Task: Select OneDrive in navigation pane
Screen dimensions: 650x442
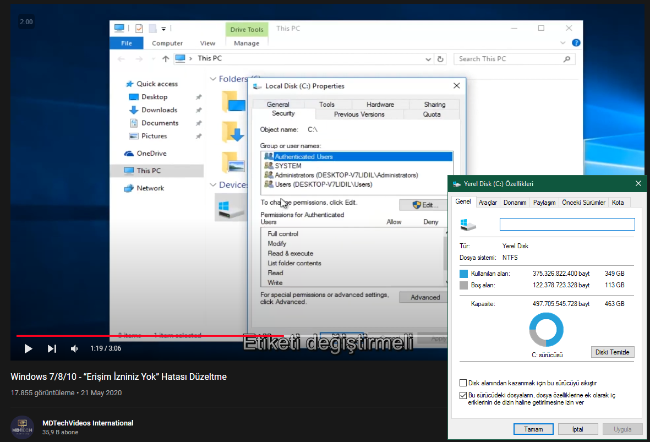Action: click(151, 154)
